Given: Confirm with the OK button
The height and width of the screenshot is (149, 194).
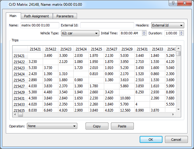Looking at the screenshot, I should (151, 140).
